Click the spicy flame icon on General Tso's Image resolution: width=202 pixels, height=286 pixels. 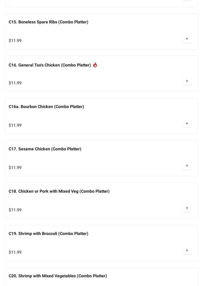[95, 65]
